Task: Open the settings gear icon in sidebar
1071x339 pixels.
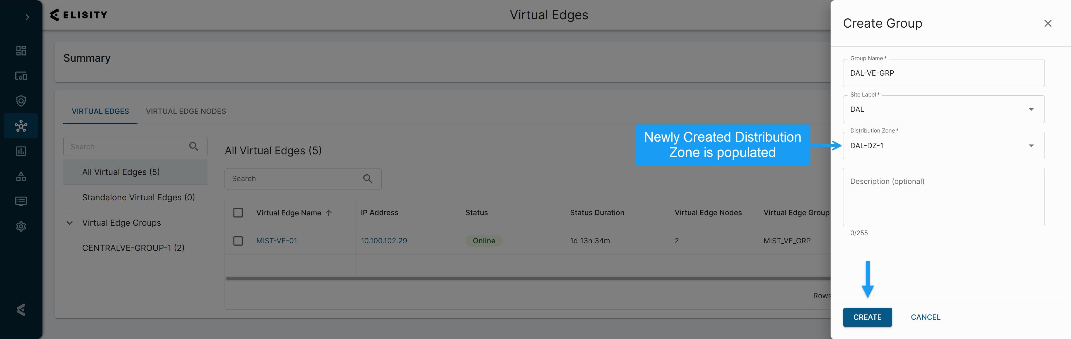Action: [x=21, y=226]
